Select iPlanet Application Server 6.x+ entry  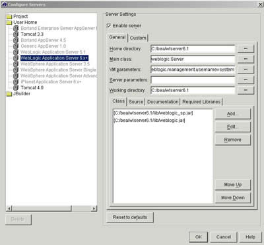51,82
